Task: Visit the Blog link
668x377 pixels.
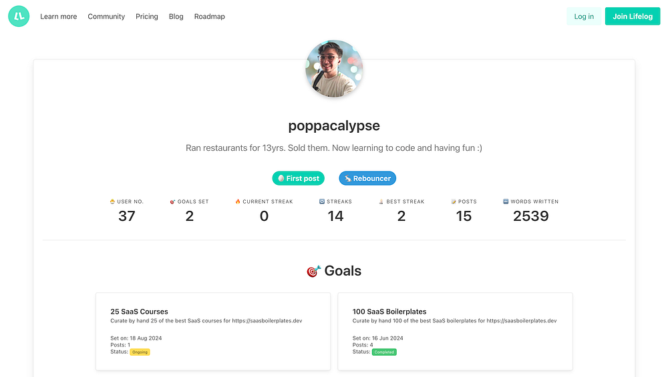Action: [176, 17]
